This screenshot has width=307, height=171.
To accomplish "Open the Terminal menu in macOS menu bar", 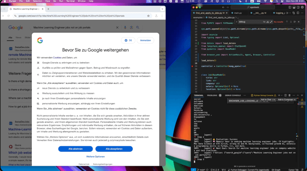I will click(x=70, y=1).
